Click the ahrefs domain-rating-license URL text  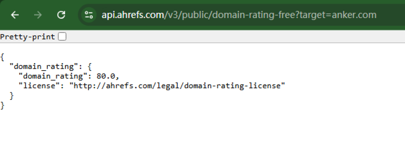(177, 86)
